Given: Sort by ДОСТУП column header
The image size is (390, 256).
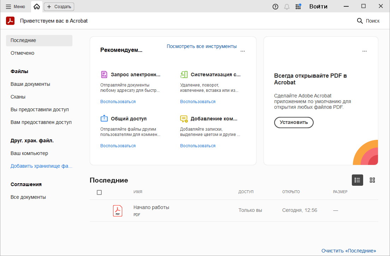Looking at the screenshot, I should point(246,192).
